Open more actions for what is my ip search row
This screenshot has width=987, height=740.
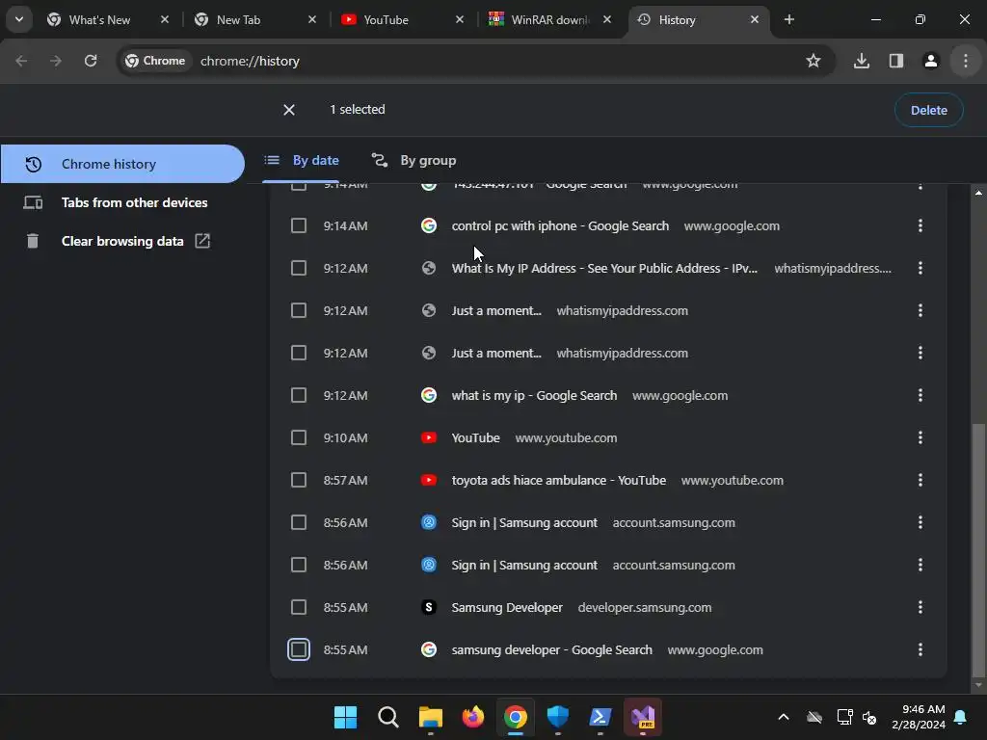920,395
